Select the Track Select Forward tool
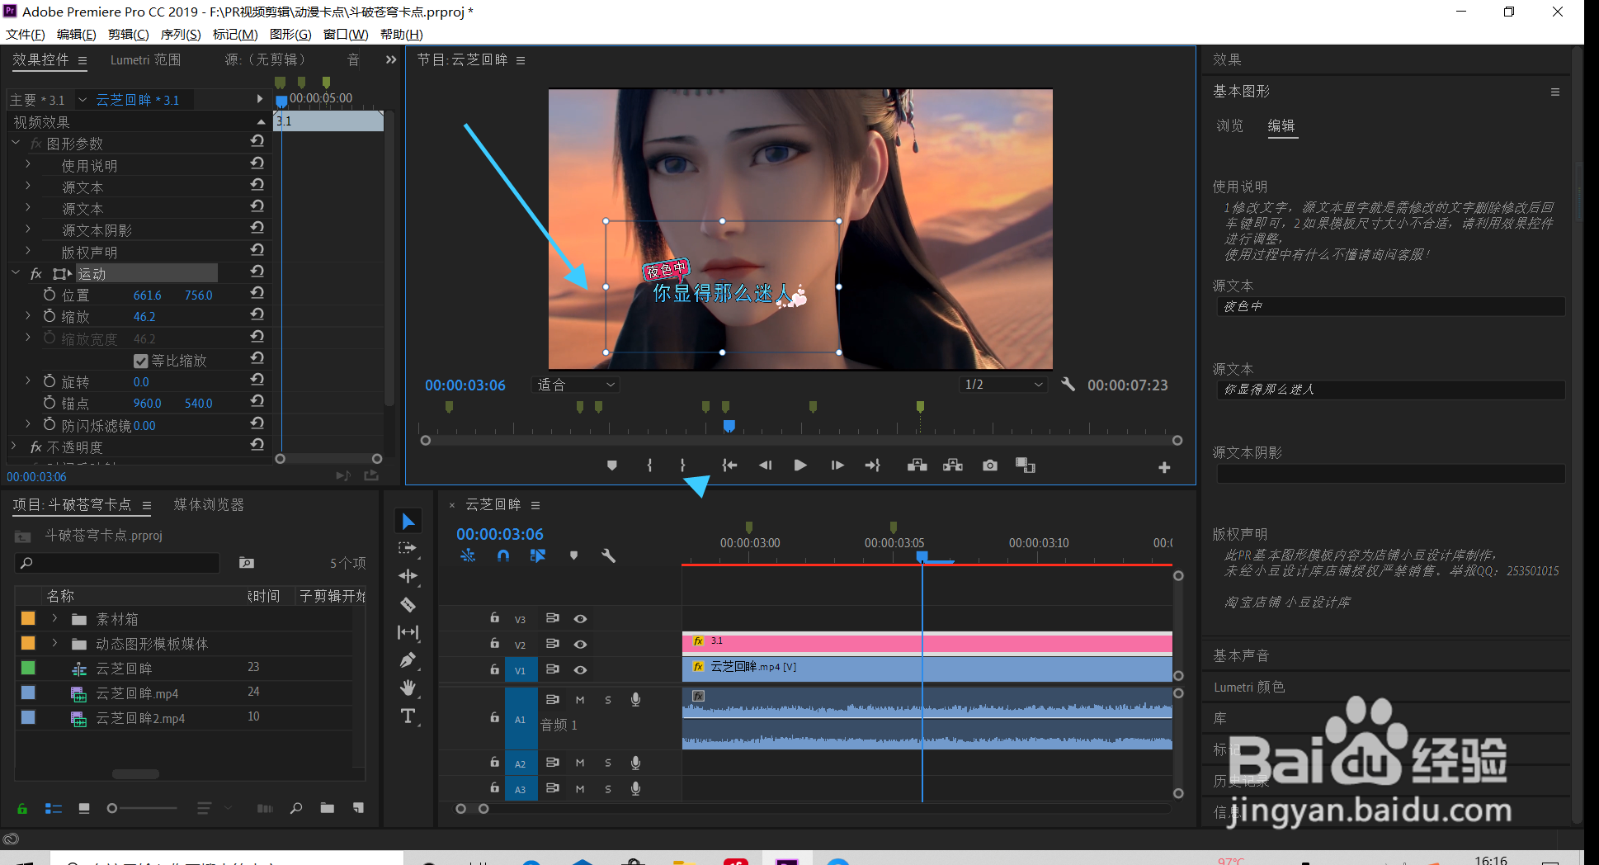This screenshot has height=865, width=1599. 408,548
